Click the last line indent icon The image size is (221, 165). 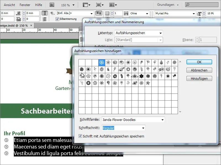(x=18, y=13)
